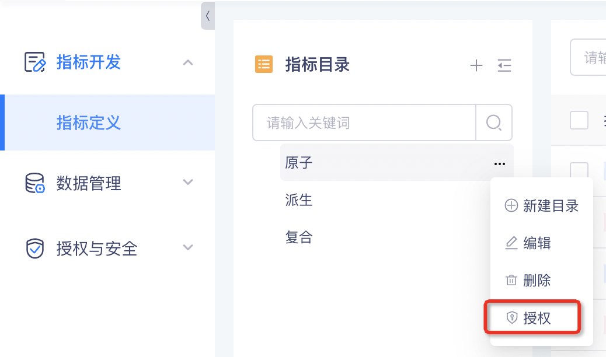
Task: Toggle the table header select-all checkbox
Action: (x=579, y=120)
